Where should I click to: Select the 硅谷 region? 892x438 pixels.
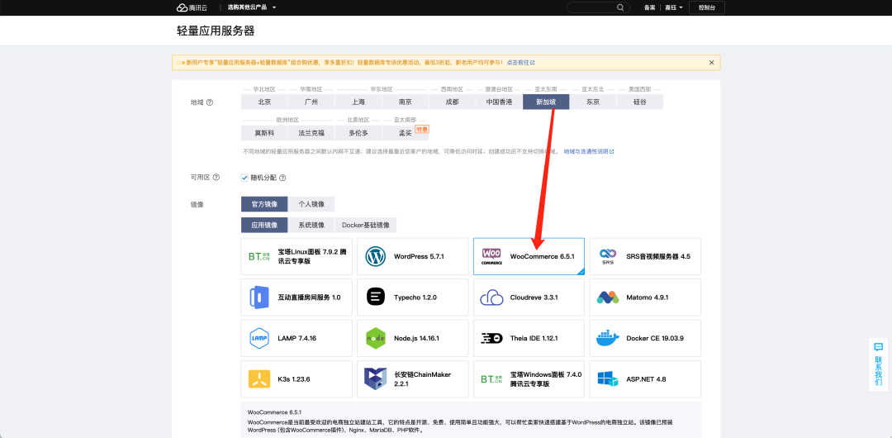click(x=640, y=102)
